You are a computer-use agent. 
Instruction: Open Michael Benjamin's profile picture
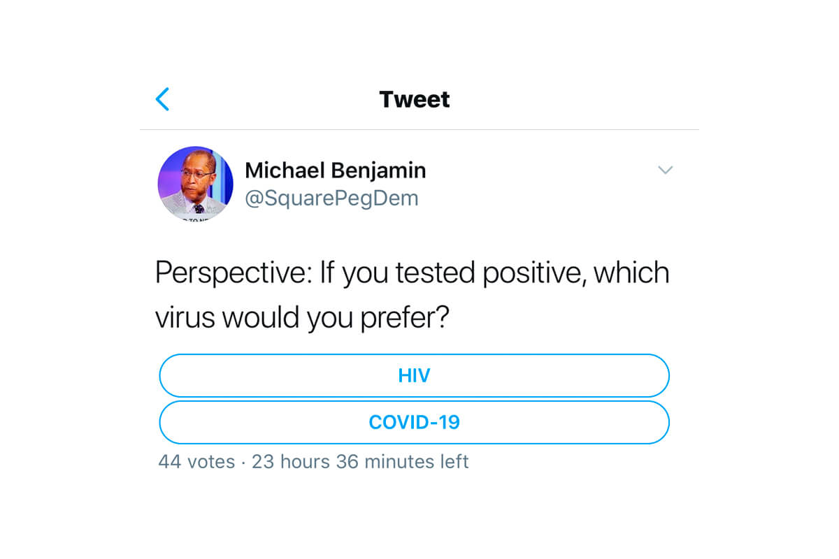point(195,184)
